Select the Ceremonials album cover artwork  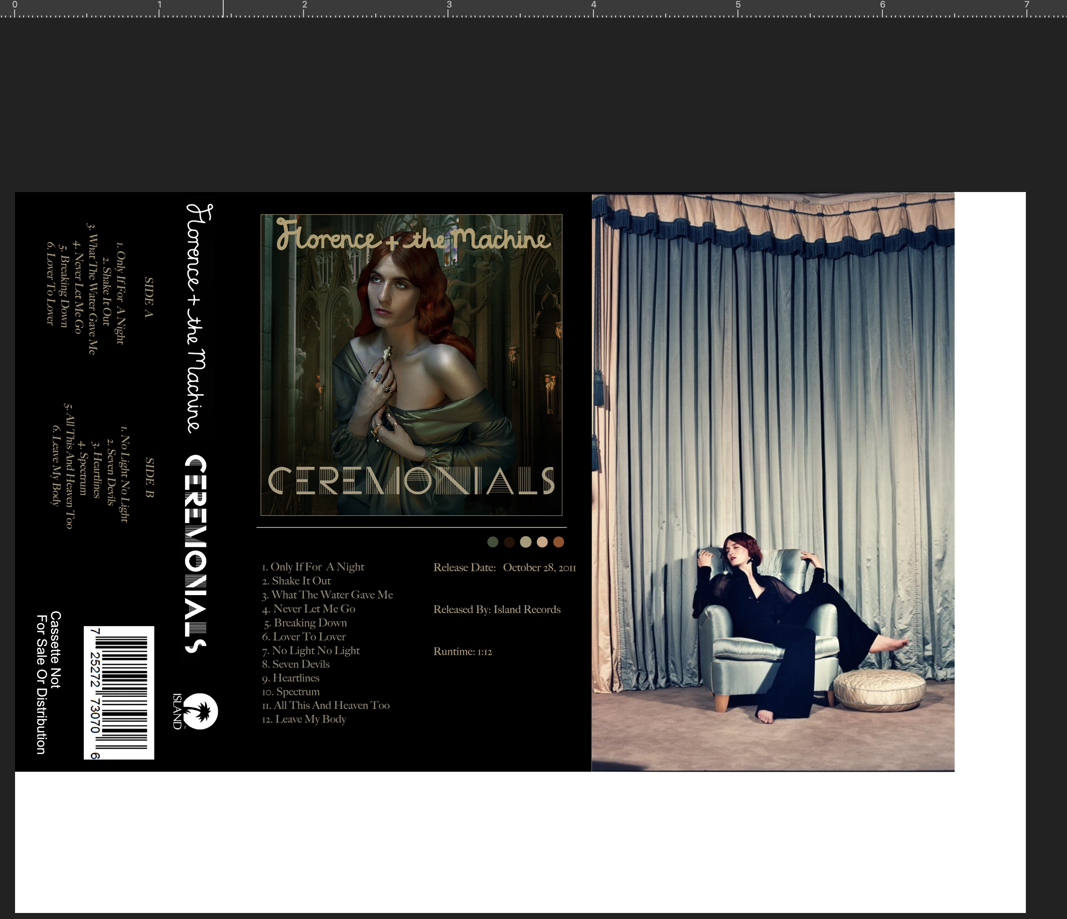tap(411, 365)
